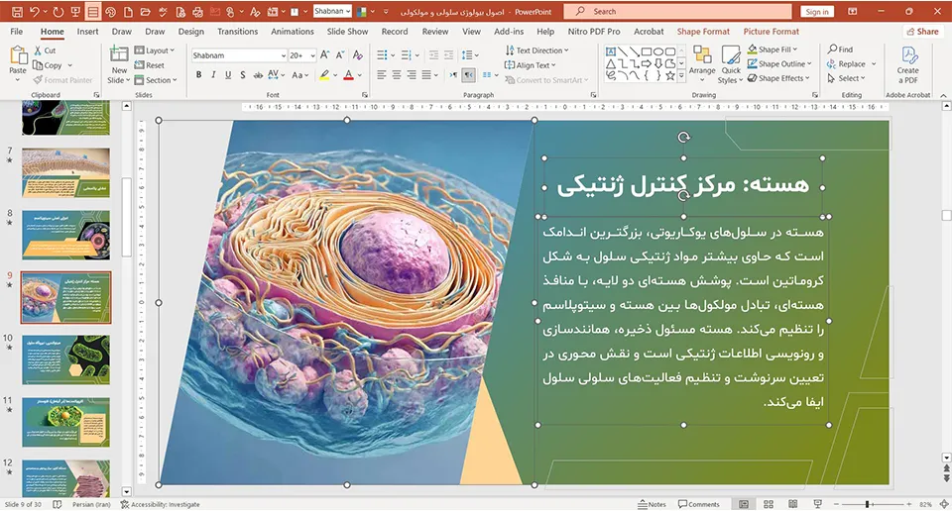This screenshot has width=952, height=511.
Task: Select slide 8 thumbnail
Action: tap(66, 235)
